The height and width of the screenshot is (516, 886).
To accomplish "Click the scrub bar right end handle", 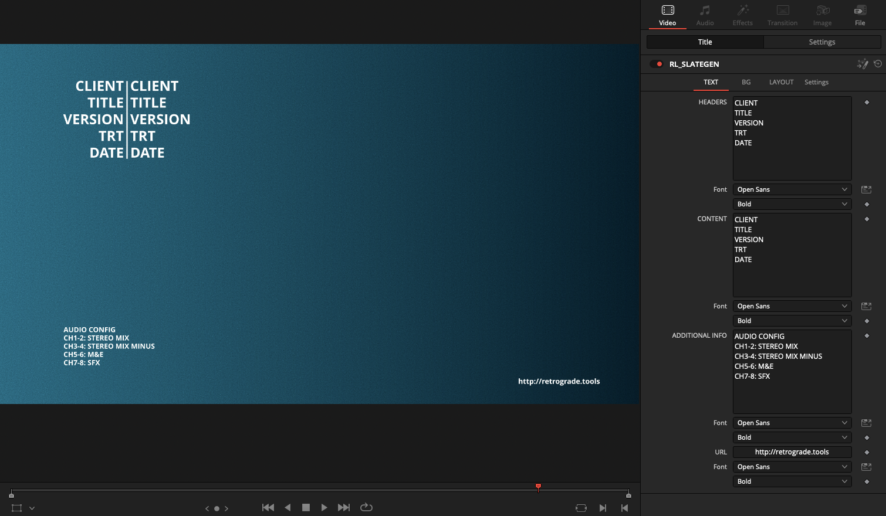I will 628,494.
